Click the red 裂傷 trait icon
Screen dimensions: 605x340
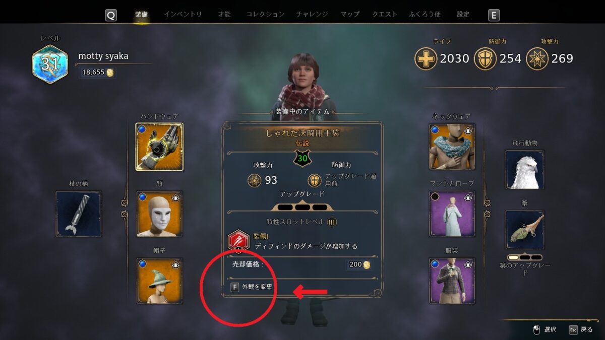[238, 241]
